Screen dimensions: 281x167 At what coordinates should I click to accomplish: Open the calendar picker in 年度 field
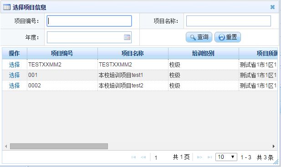(x=127, y=37)
